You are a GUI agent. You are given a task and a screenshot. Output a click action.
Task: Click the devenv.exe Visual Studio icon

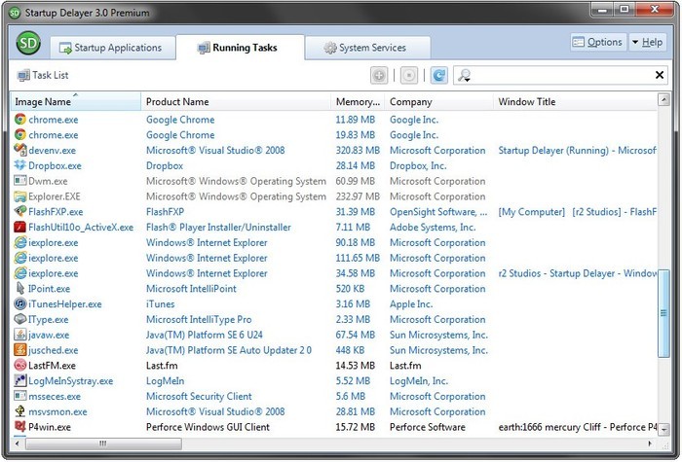tap(20, 151)
